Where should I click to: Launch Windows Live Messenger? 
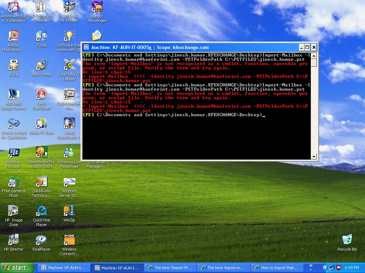(69, 152)
